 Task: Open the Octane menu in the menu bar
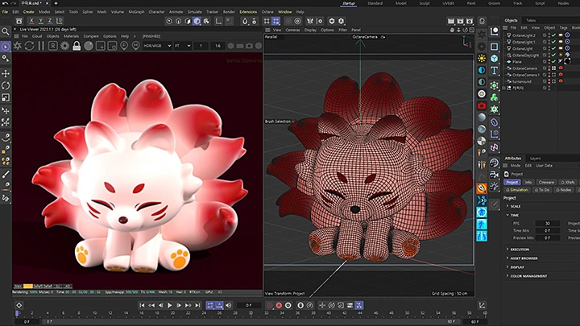[267, 12]
